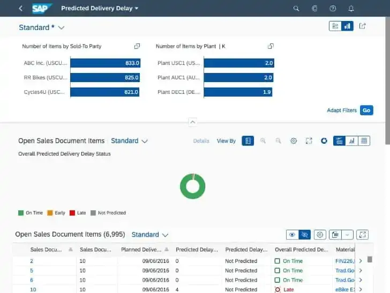The width and height of the screenshot is (390, 293).
Task: Click Adapt Filters
Action: click(342, 111)
